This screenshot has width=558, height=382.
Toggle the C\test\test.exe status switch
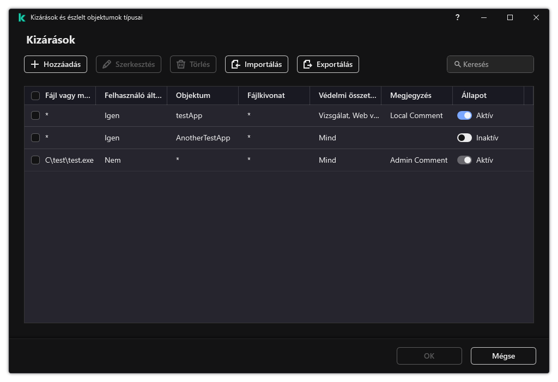[x=464, y=160]
